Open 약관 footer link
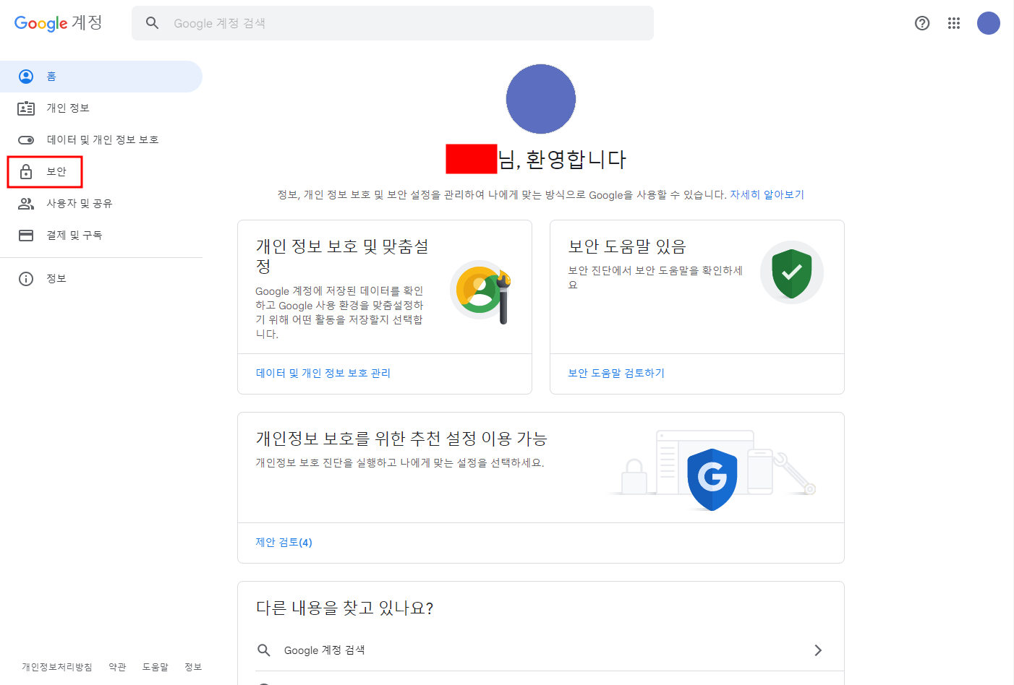1014x685 pixels. [117, 667]
